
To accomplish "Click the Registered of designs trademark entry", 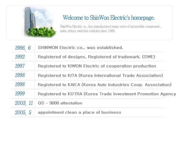I will [96, 57].
